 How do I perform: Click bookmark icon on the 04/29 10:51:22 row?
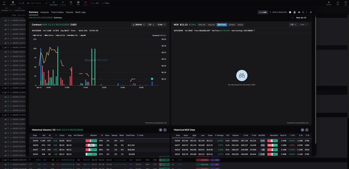tap(3, 160)
